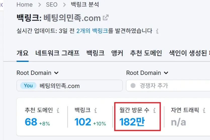Click the info icon beside 백링크 metric
This screenshot has width=210, height=140.
[x=96, y=110]
